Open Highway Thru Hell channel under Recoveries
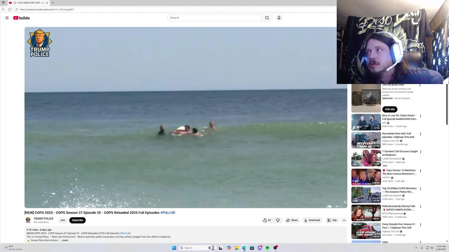The width and height of the screenshot is (449, 252). tap(391, 141)
